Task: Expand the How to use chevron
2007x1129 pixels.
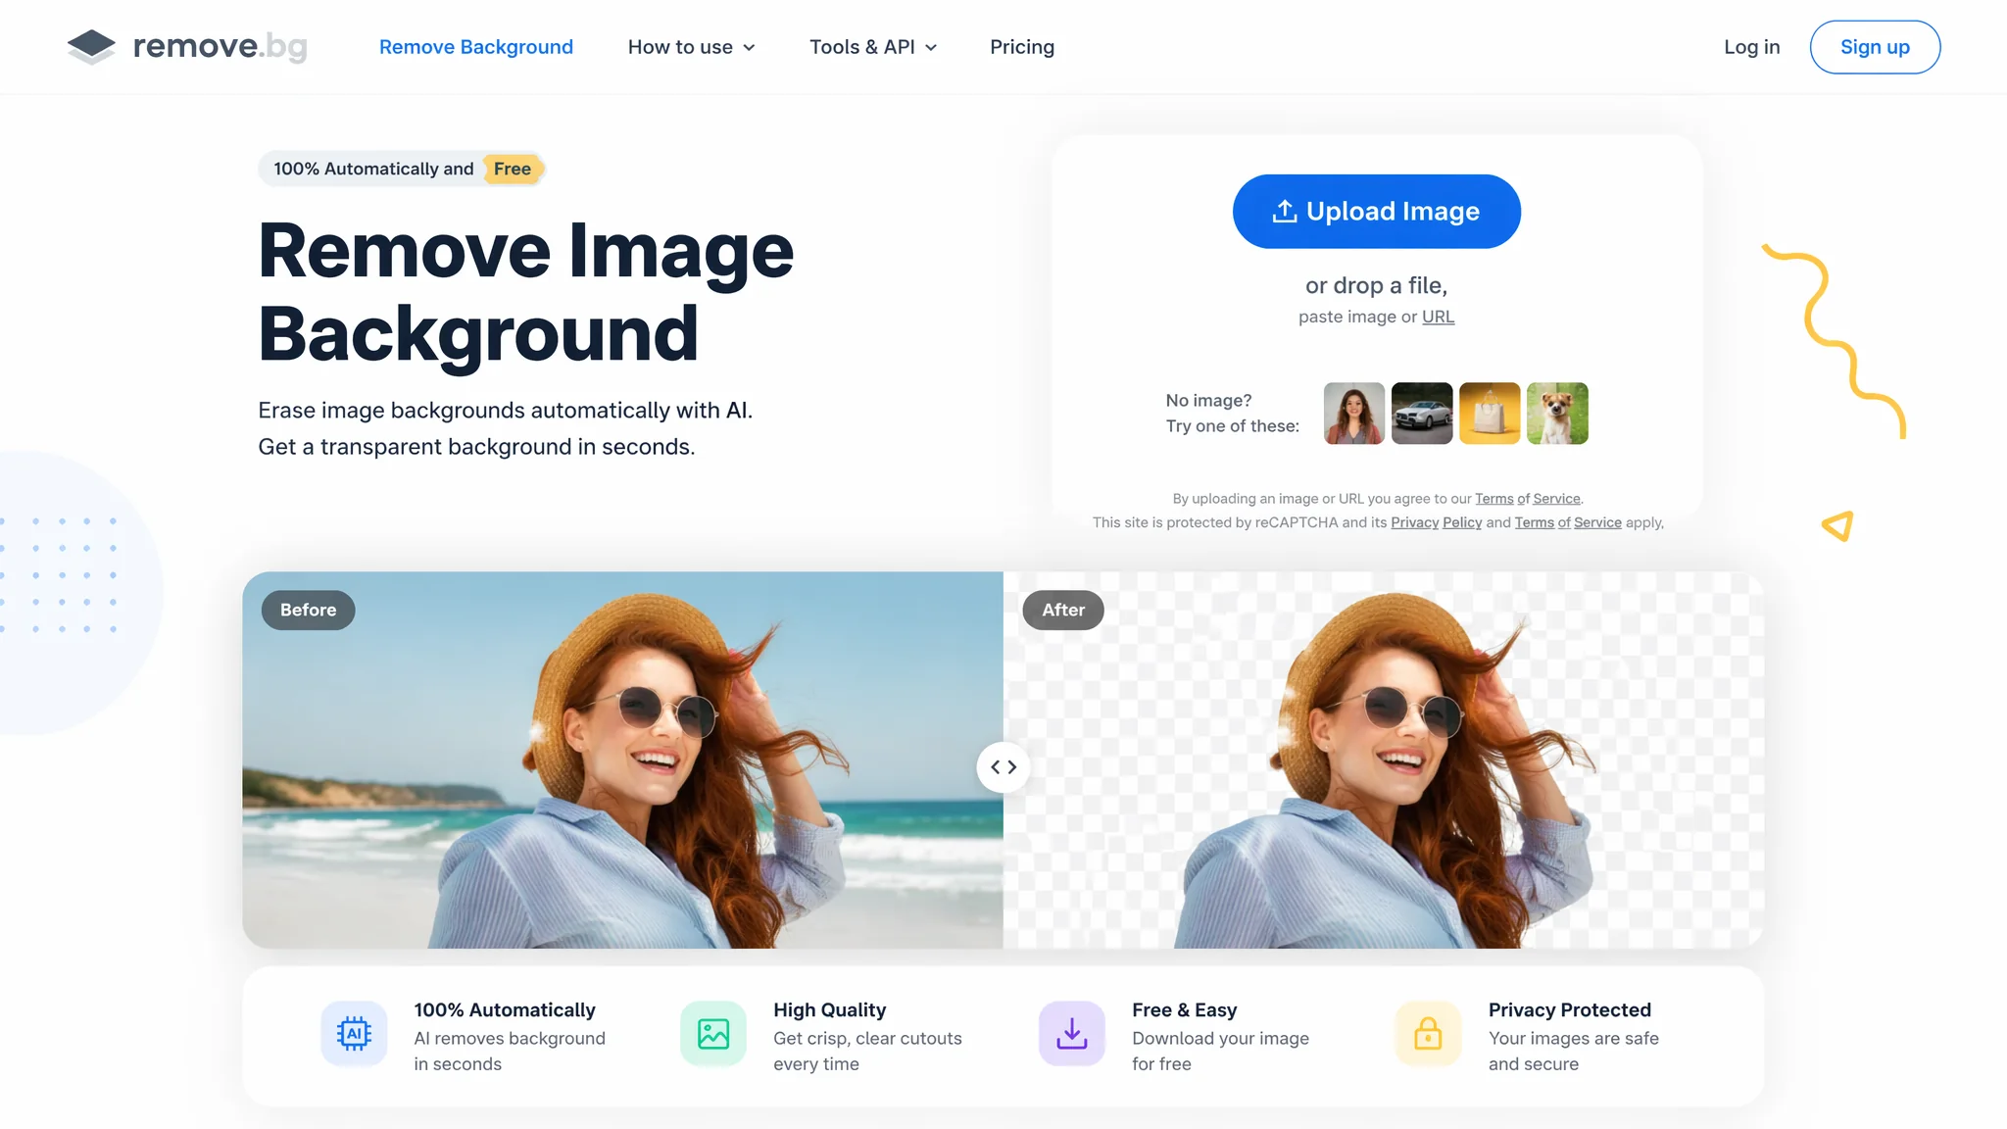Action: coord(749,48)
